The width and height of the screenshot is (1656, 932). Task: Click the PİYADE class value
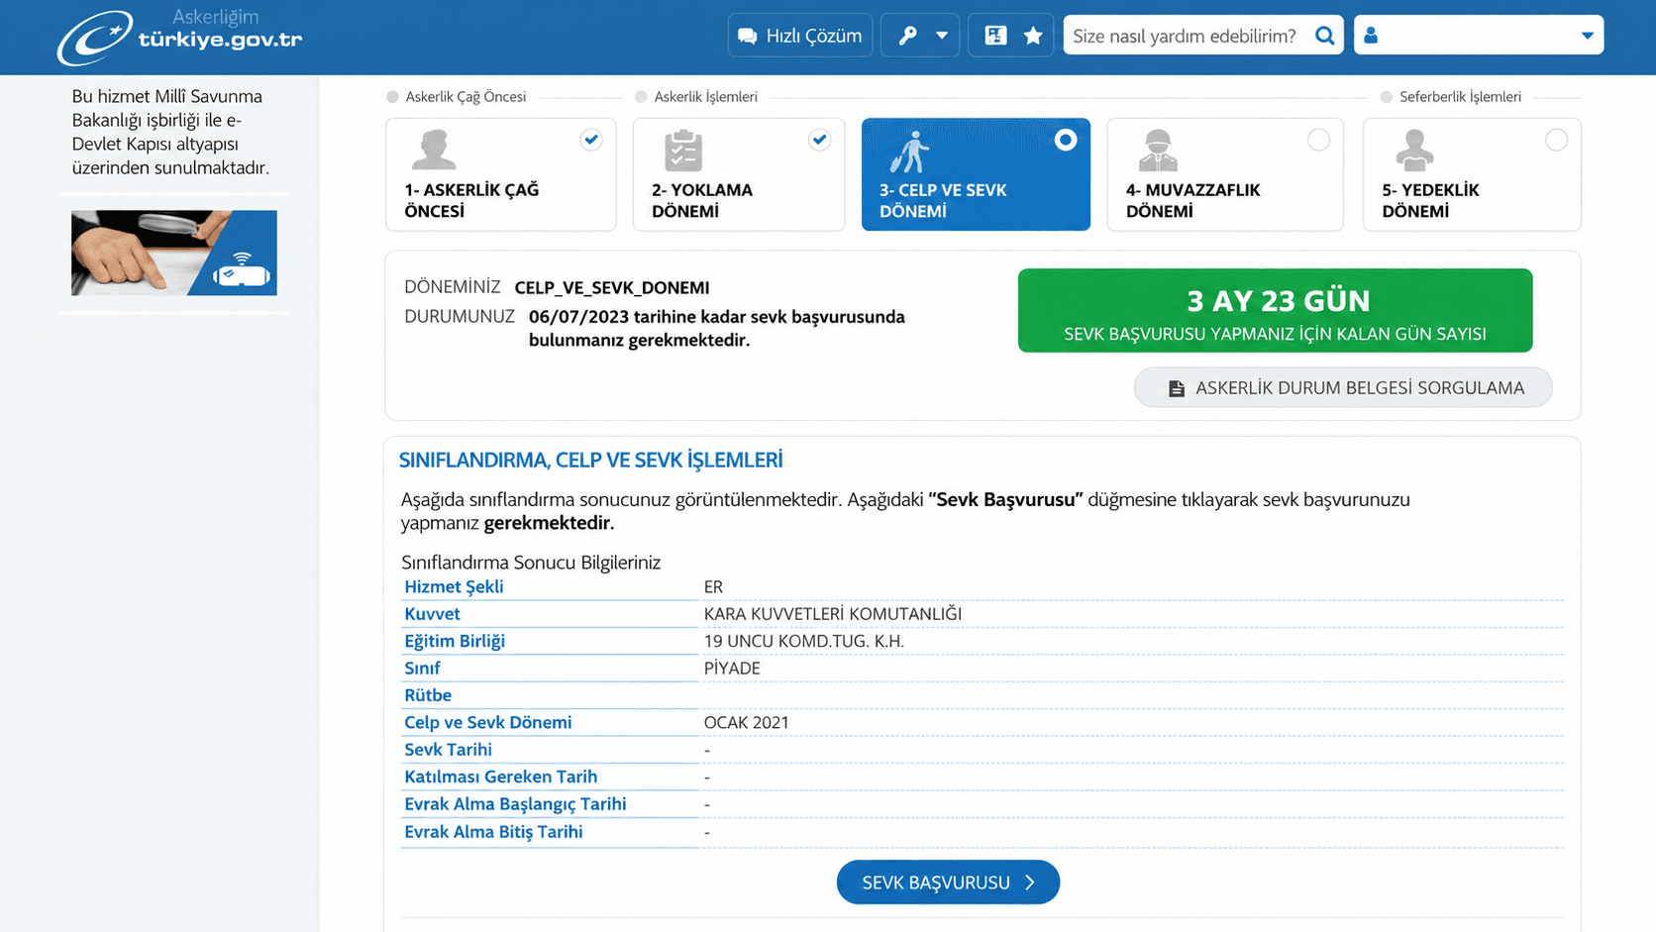point(732,669)
